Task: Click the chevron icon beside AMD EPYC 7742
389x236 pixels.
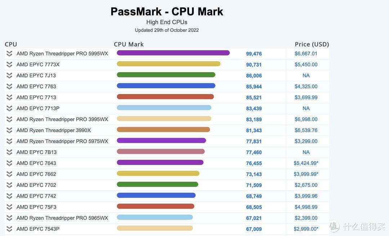Action: pyautogui.click(x=9, y=196)
